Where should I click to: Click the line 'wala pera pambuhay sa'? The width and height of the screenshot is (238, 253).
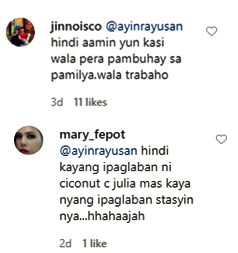(x=116, y=59)
